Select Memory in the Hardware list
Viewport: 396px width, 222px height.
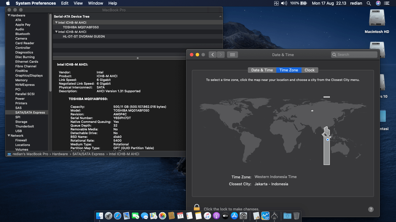tap(21, 80)
